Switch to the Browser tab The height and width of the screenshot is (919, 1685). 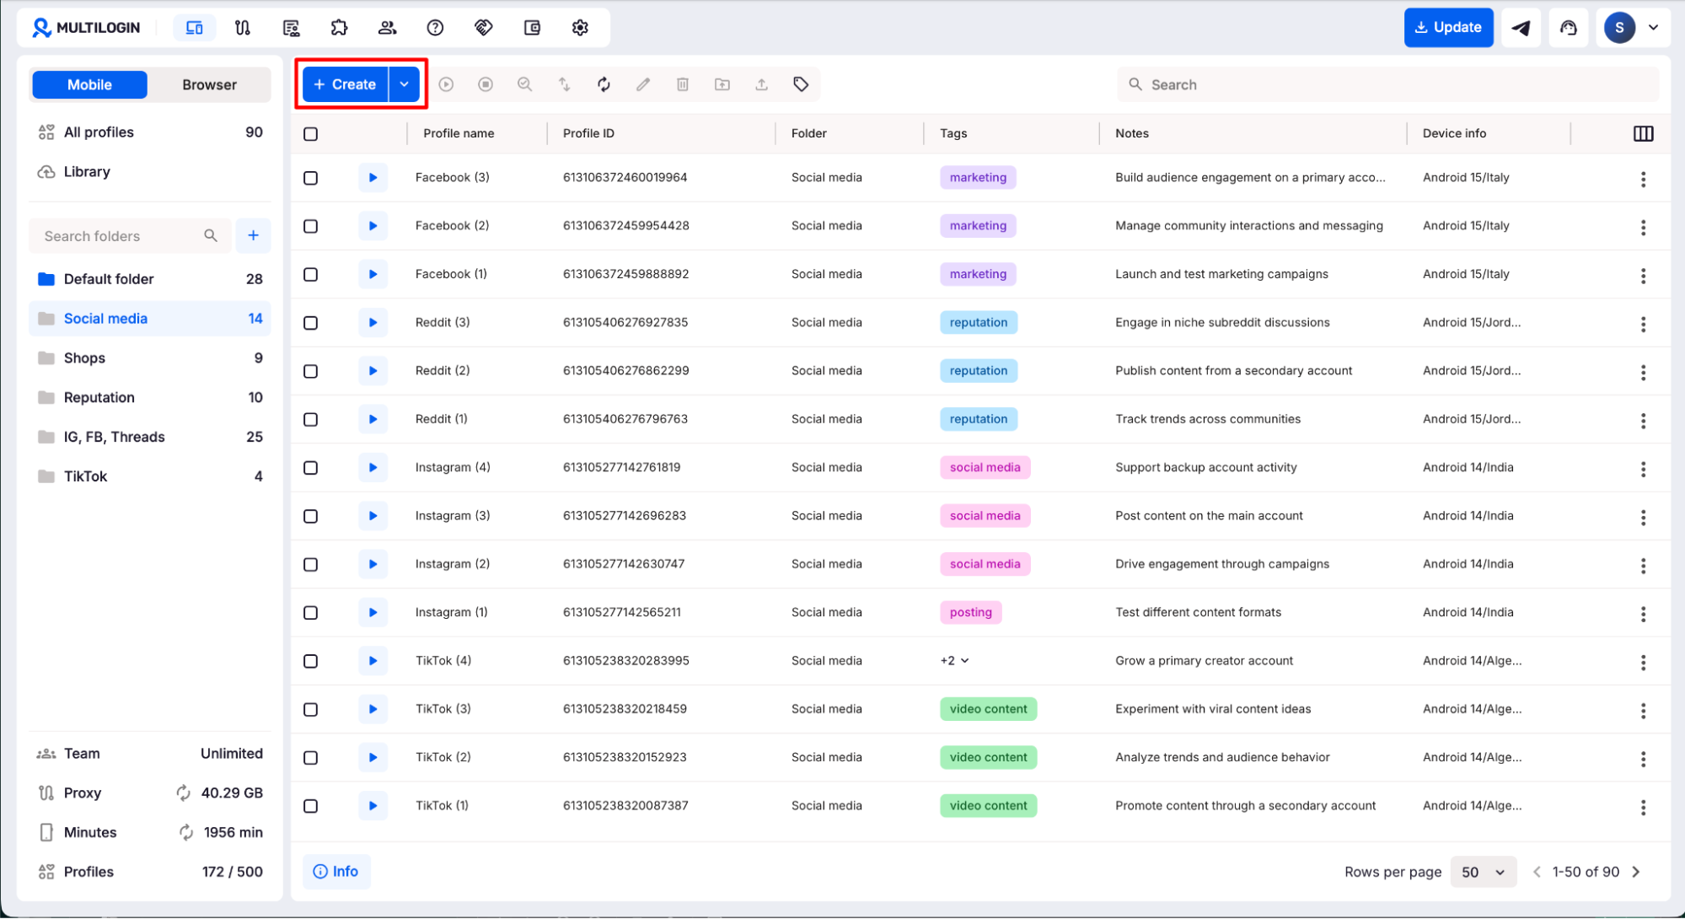pyautogui.click(x=209, y=84)
